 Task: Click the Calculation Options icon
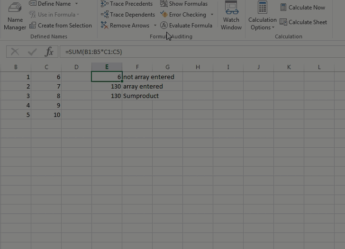pyautogui.click(x=262, y=7)
